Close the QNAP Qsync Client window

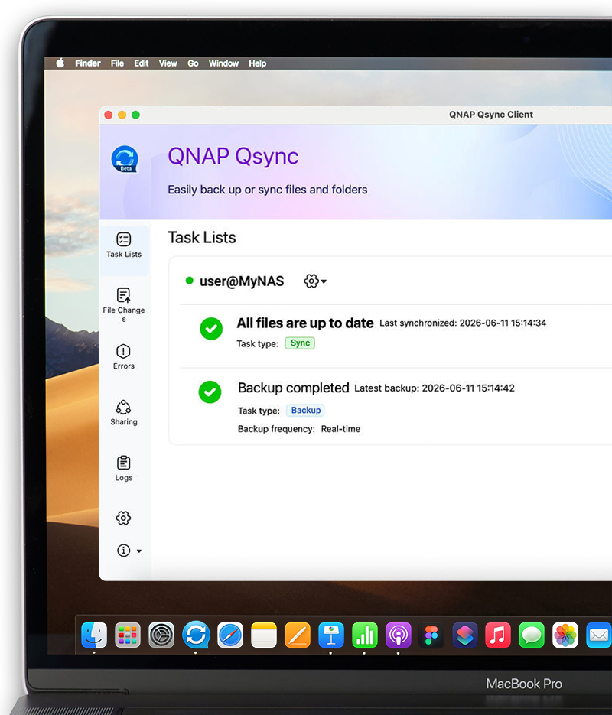(x=109, y=115)
